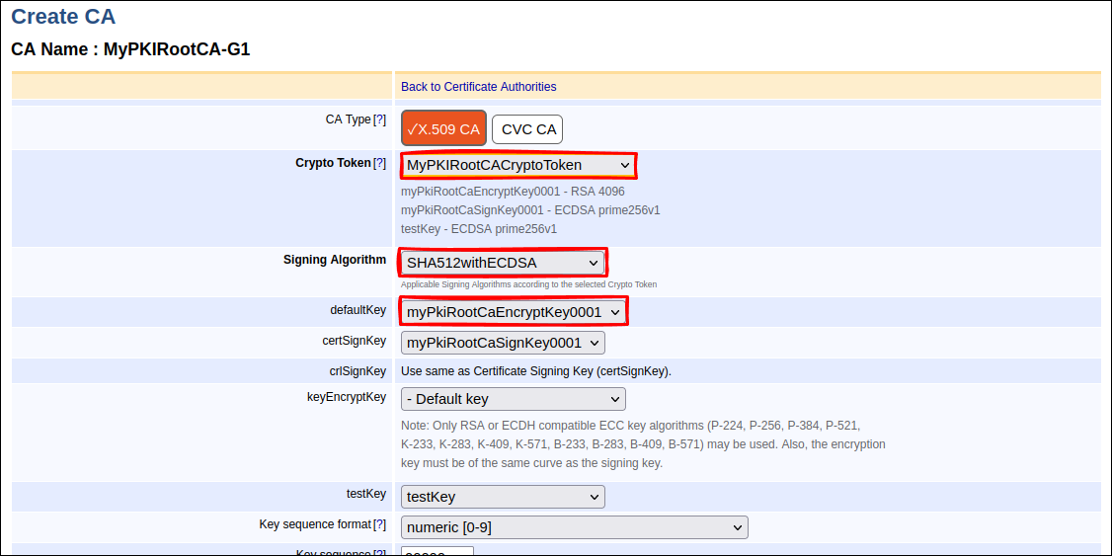Click the CA Name MyPKIRootCA-G1 title
Viewport: 1112px width, 556px height.
[x=130, y=49]
